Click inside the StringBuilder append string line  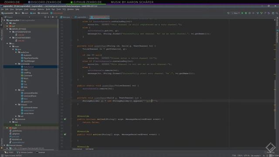pyautogui.click(x=120, y=101)
